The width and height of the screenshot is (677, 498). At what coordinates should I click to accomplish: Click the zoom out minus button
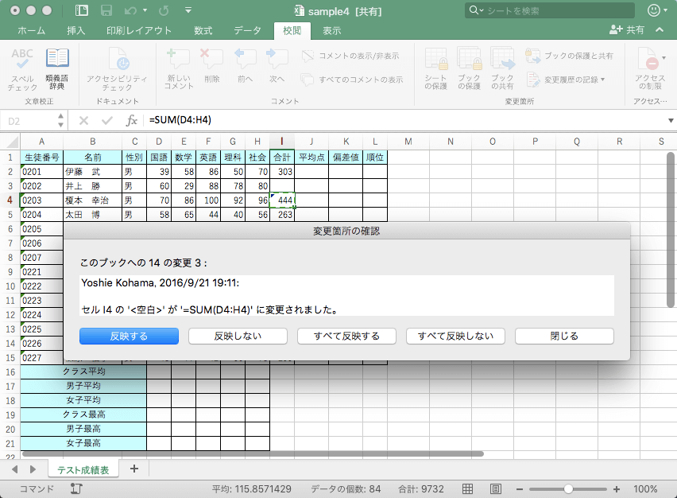[x=520, y=489]
